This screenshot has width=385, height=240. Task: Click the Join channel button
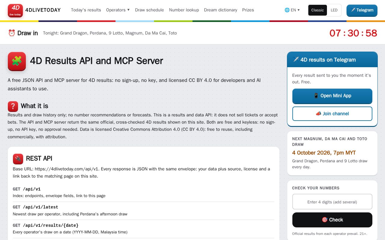coord(332,114)
